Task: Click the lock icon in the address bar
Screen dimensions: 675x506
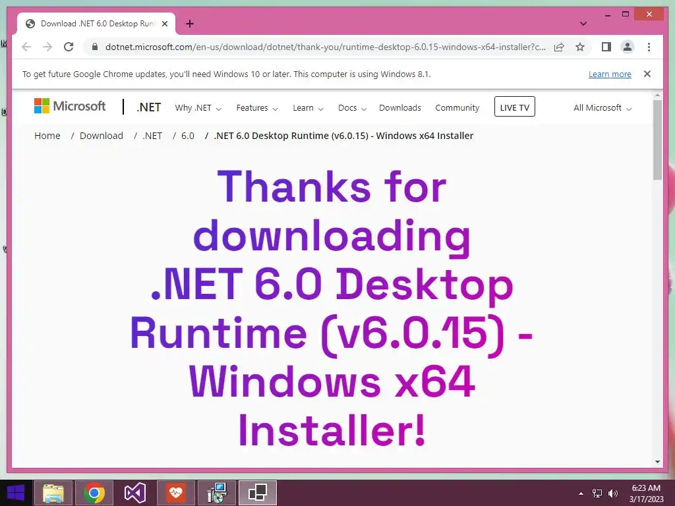Action: 95,47
